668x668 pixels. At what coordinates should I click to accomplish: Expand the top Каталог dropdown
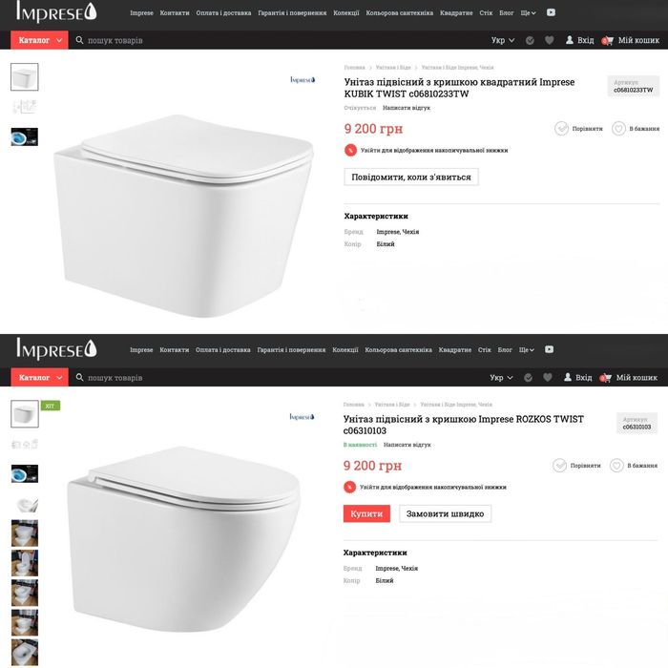[39, 40]
